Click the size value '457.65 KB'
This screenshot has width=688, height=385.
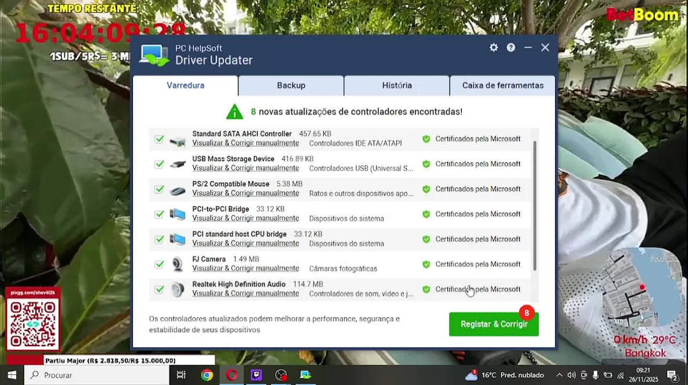[x=315, y=134]
